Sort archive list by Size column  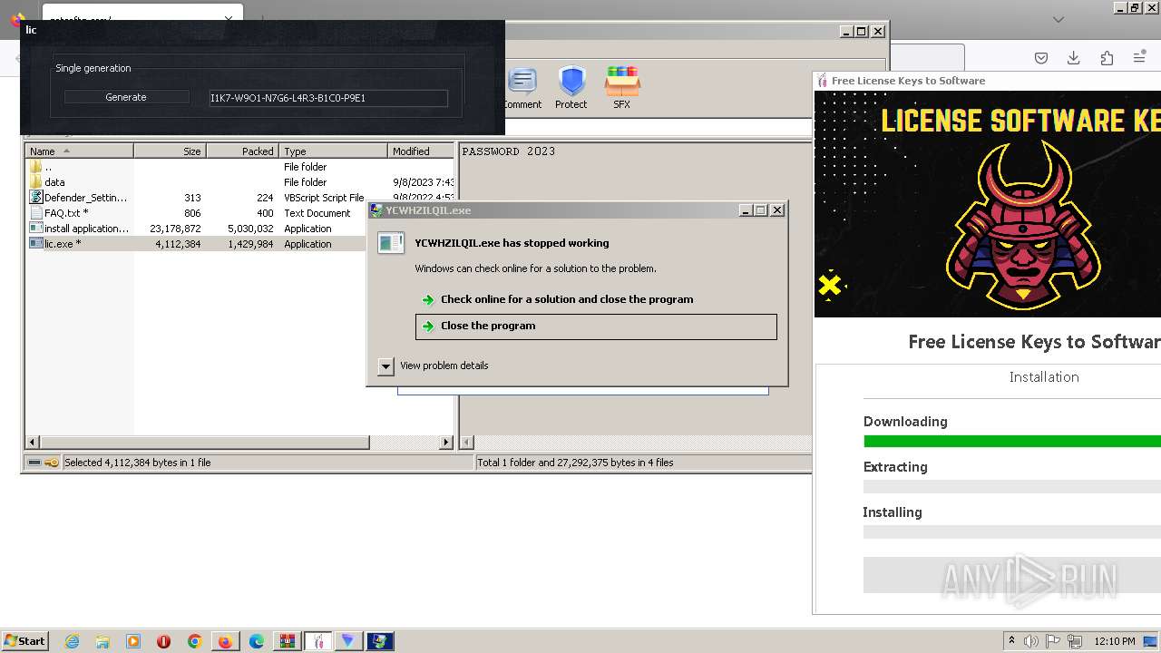[x=171, y=151]
